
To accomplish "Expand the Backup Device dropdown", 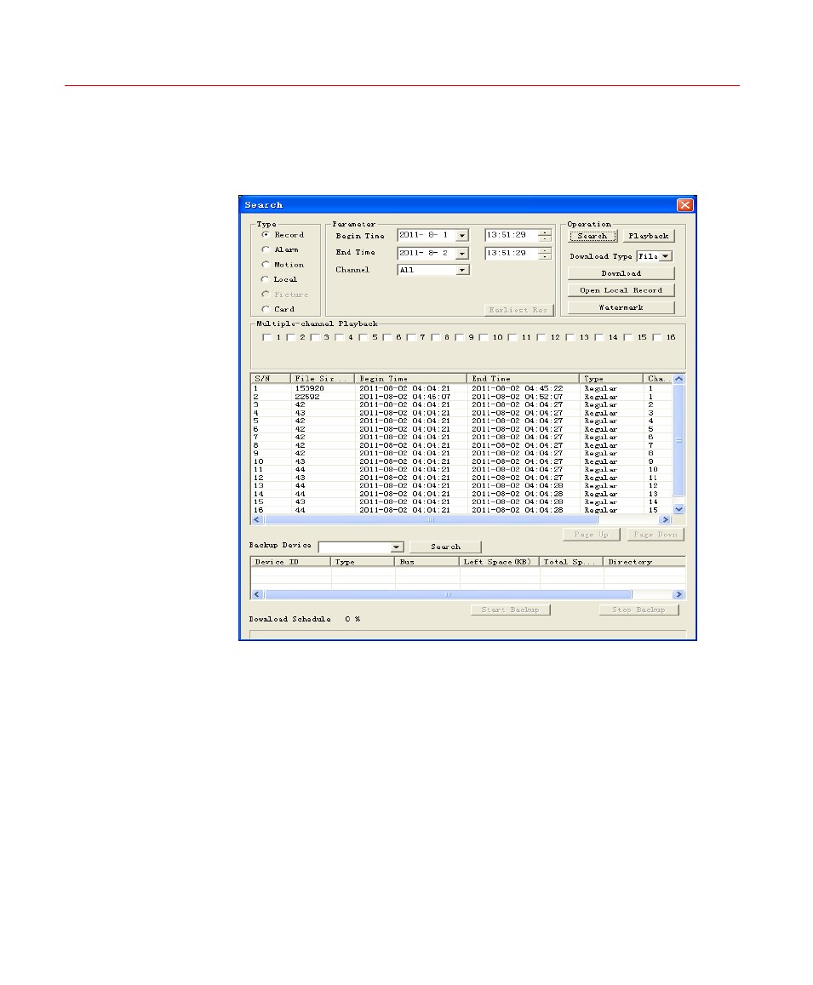I will click(397, 547).
